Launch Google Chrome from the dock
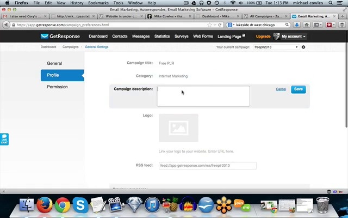Viewport: 348px width, 218px height. pyautogui.click(x=63, y=205)
